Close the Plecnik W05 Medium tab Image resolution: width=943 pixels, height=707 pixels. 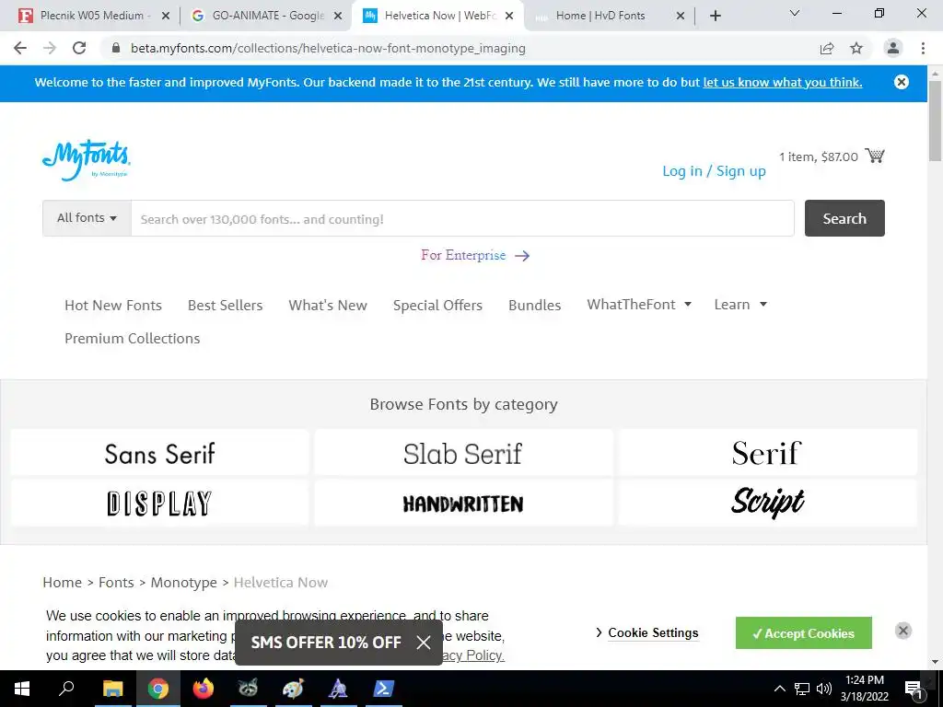point(166,16)
